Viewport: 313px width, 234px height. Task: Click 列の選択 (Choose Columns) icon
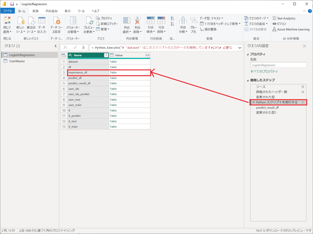tap(127, 20)
